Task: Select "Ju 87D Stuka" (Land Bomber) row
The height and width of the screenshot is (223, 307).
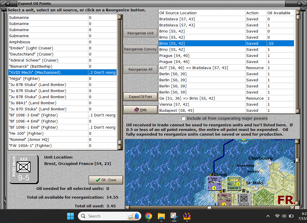Action: click(x=63, y=109)
